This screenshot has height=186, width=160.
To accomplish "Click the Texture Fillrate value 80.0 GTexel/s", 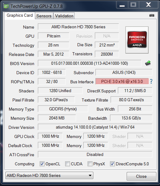I will click(132, 100).
